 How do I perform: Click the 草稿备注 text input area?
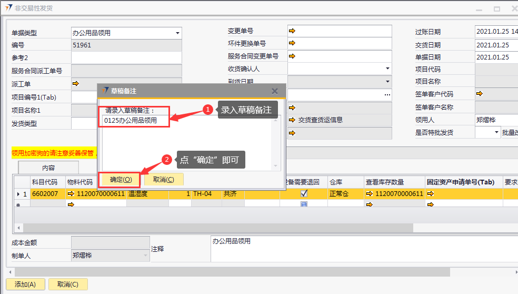(x=190, y=142)
